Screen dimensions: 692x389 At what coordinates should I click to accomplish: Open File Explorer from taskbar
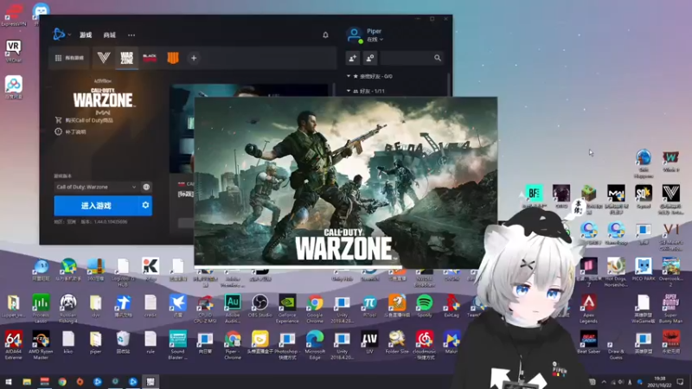point(27,382)
